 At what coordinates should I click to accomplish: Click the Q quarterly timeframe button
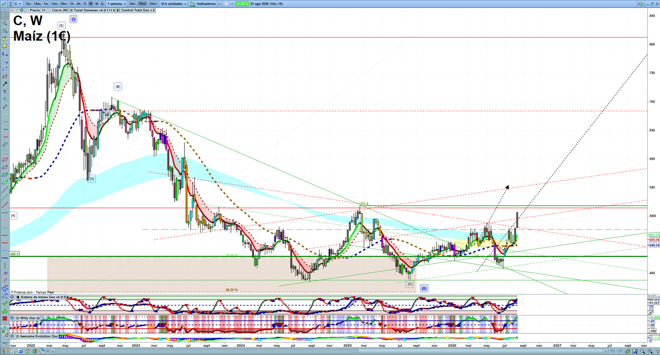point(102,4)
